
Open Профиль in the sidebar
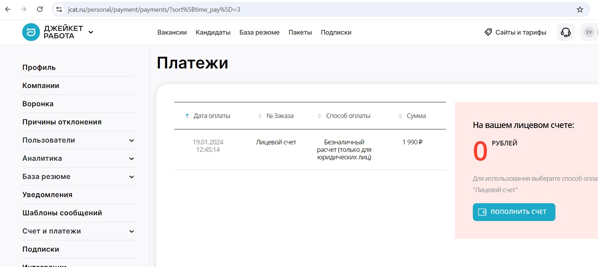tap(39, 67)
